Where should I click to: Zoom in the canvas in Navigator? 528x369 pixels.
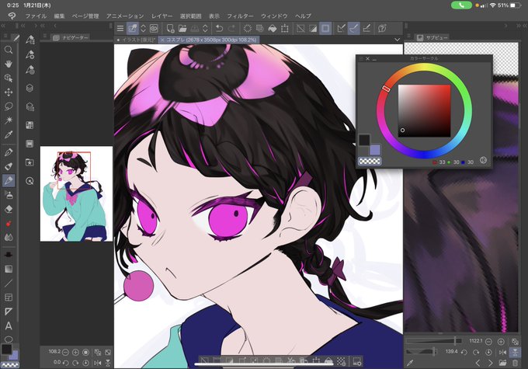76,353
